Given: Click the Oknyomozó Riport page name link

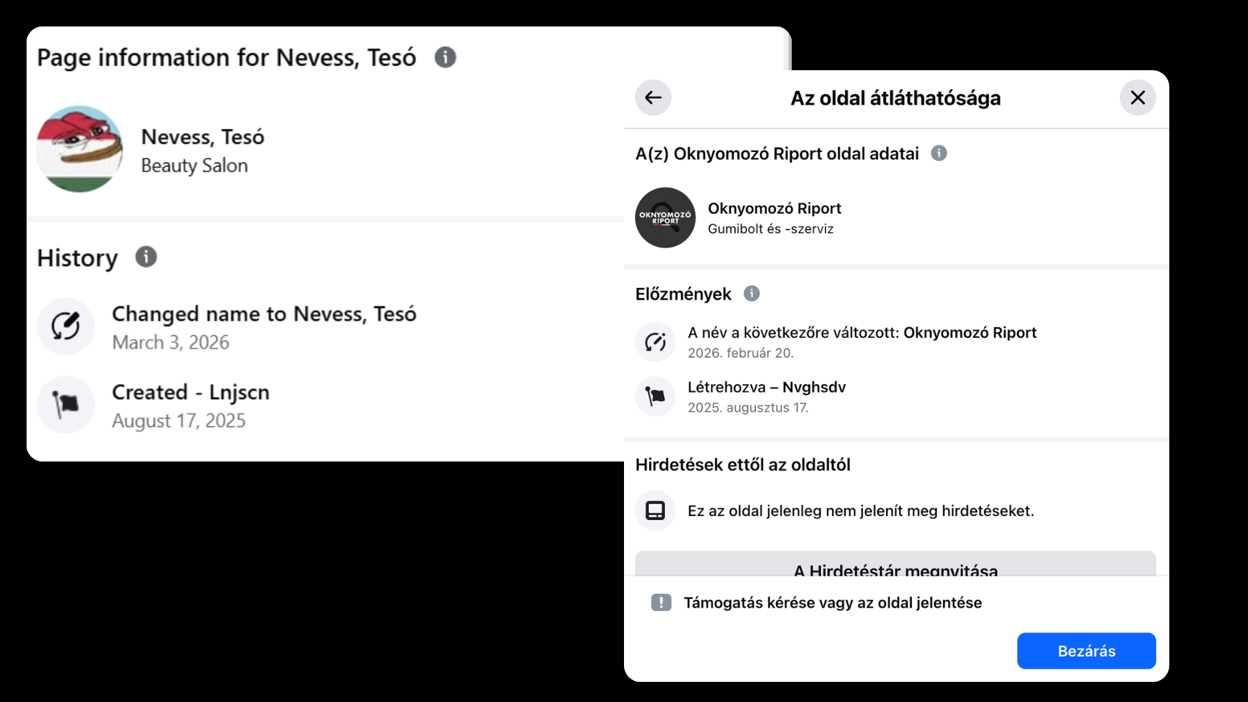Looking at the screenshot, I should click(x=775, y=208).
